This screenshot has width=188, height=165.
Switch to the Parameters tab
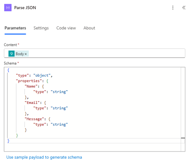[x=15, y=28]
